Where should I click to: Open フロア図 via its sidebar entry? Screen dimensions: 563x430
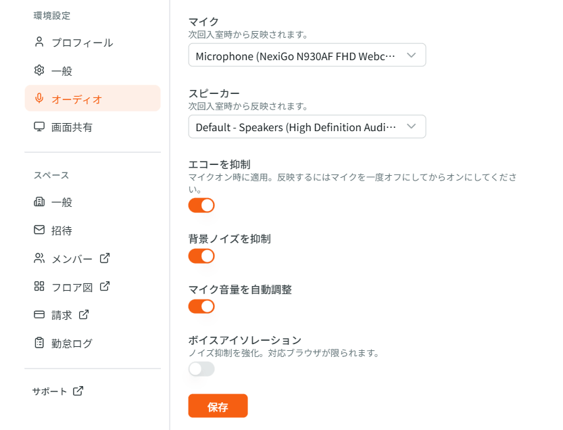pos(74,286)
